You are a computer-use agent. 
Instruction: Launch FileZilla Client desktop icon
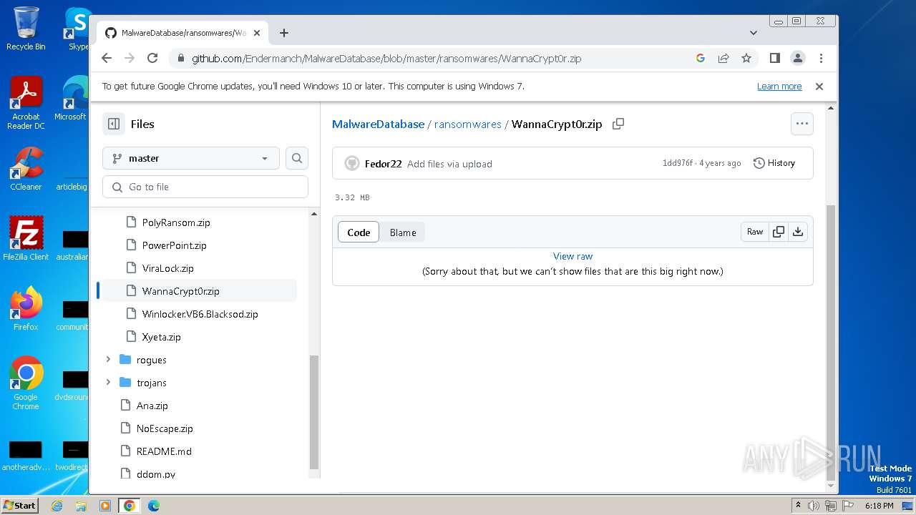[x=26, y=238]
